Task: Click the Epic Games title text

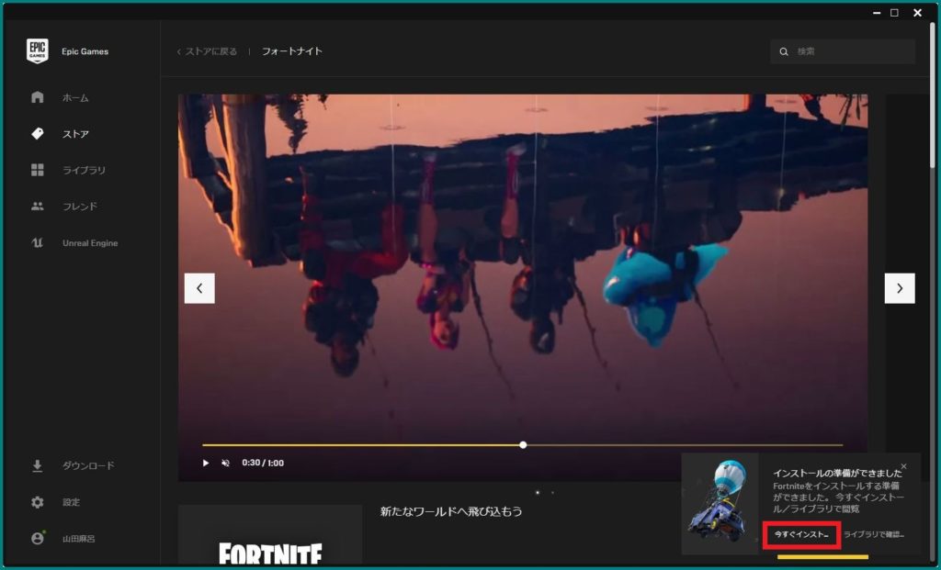Action: click(x=85, y=51)
